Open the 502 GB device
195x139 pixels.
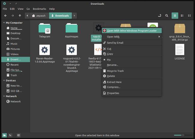[16, 91]
